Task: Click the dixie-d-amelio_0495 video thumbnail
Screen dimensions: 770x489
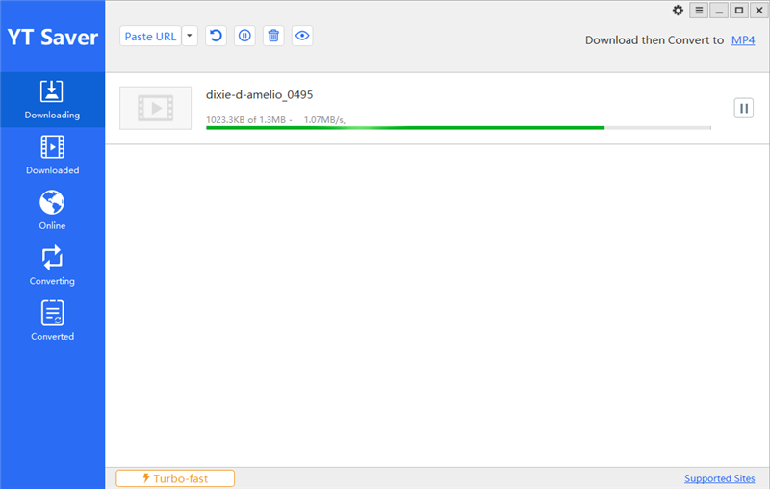Action: 156,108
